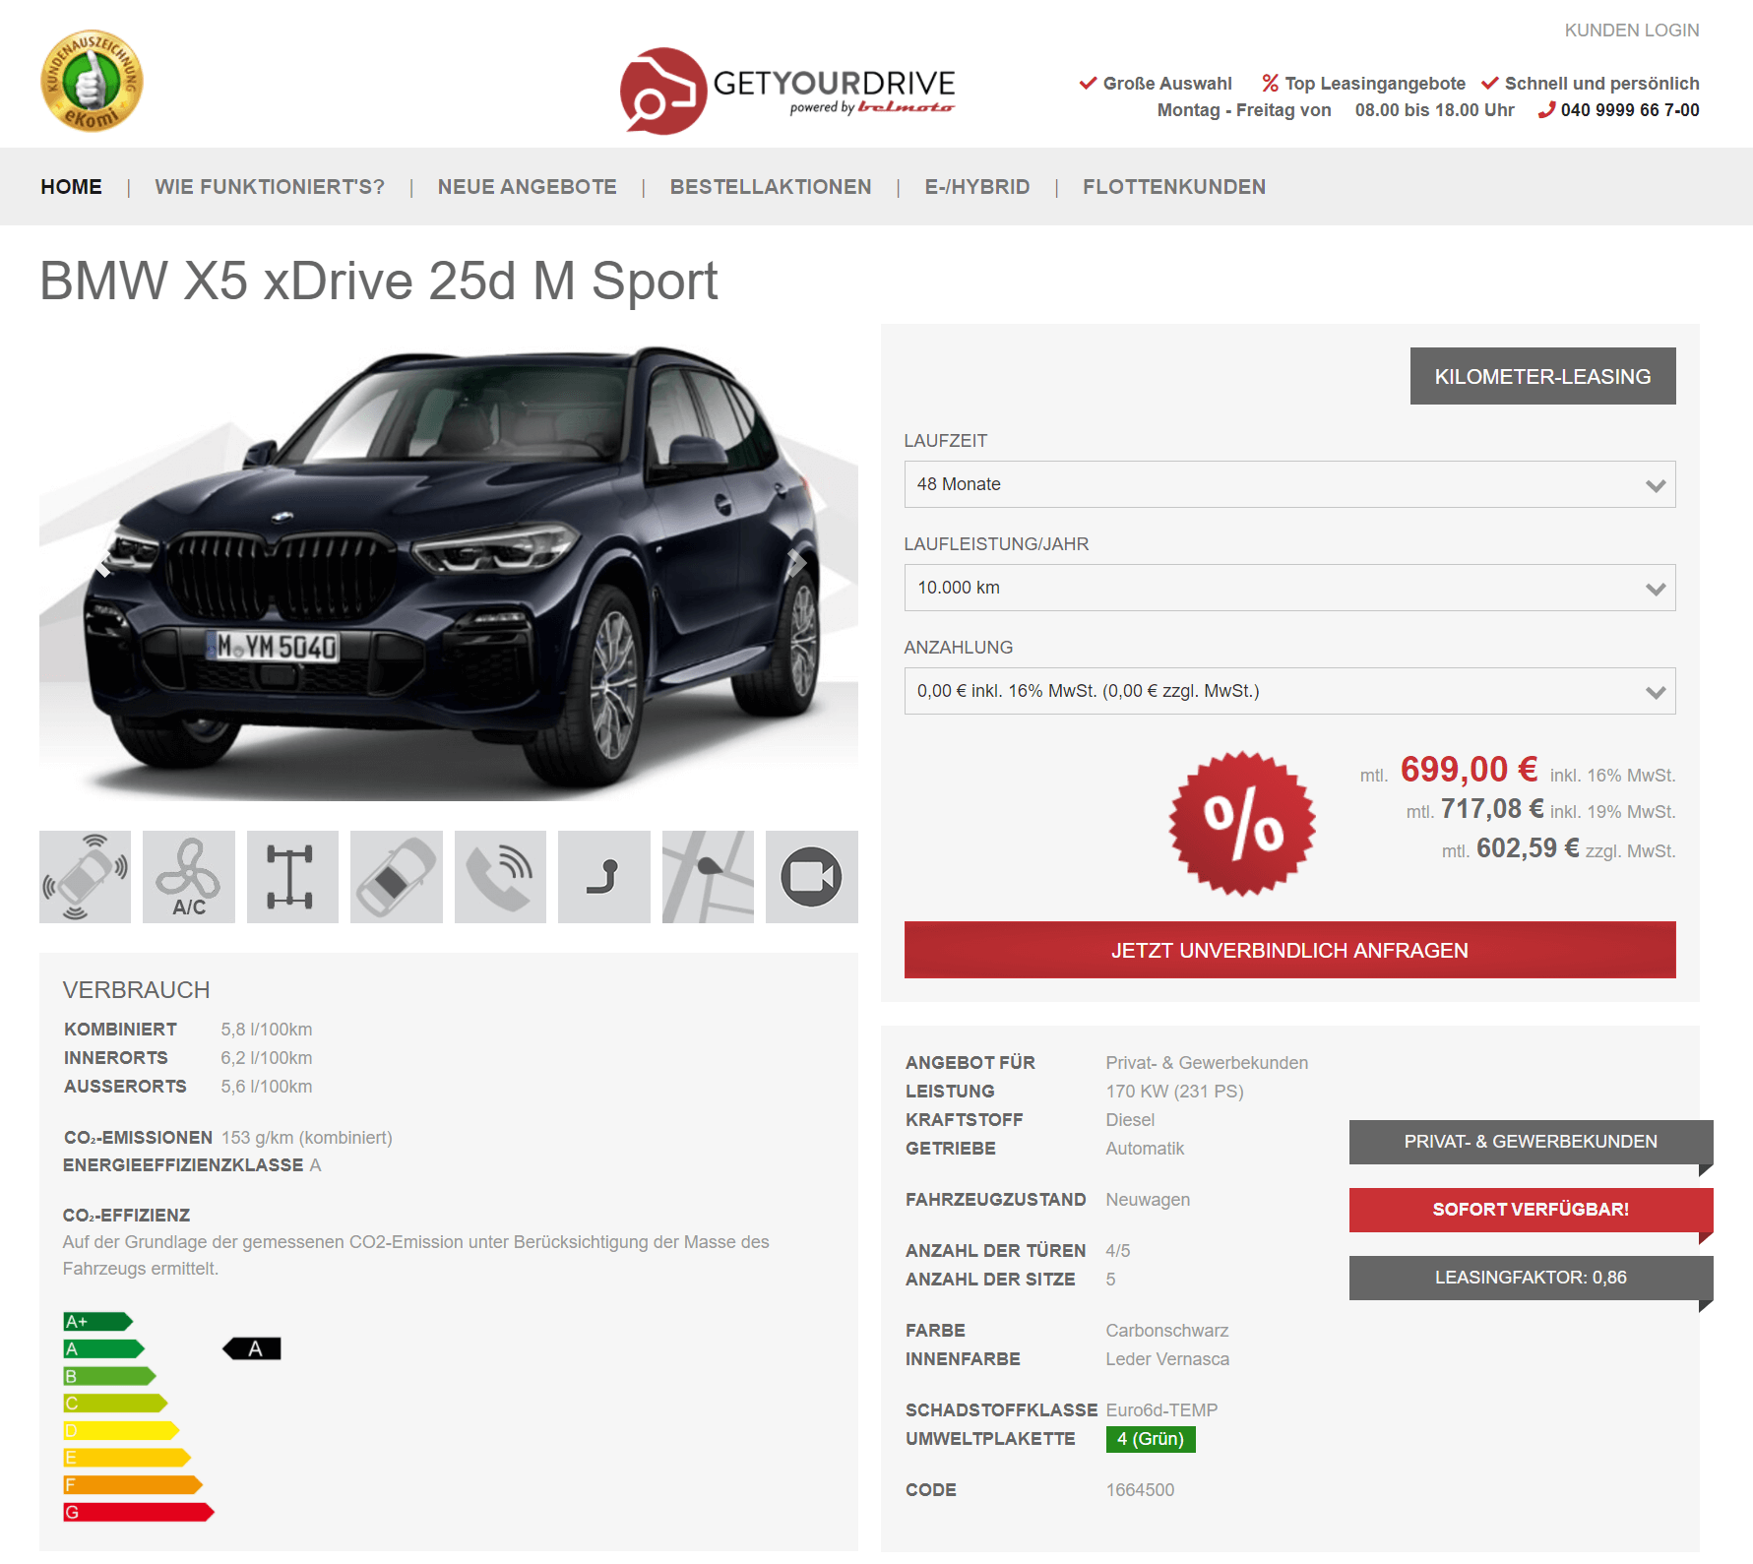Open E-/HYBRID menu item

(977, 187)
